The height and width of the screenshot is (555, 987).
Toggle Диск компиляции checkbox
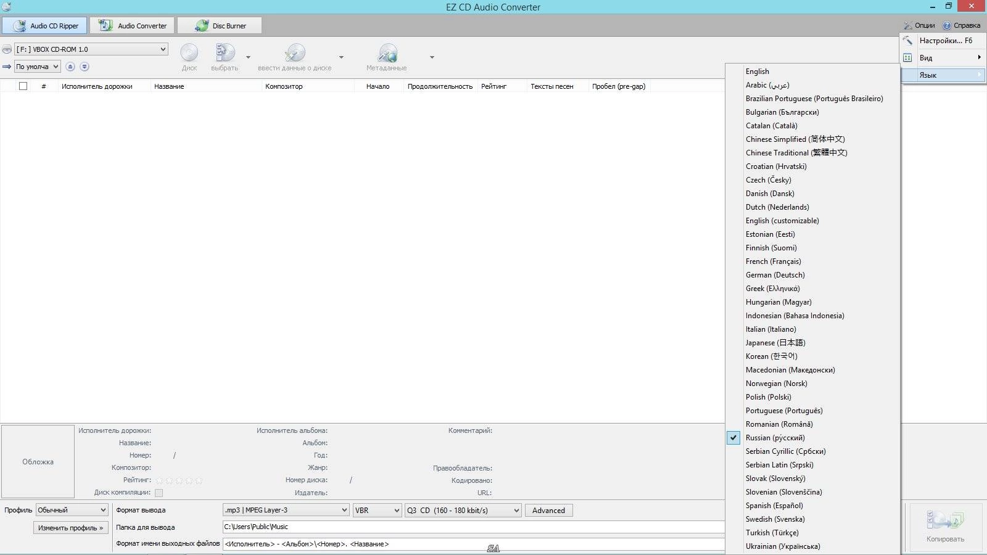pyautogui.click(x=159, y=493)
